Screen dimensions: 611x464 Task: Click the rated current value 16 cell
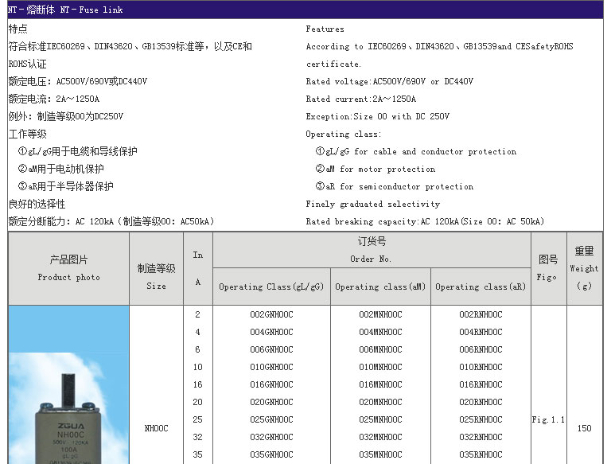pos(197,385)
